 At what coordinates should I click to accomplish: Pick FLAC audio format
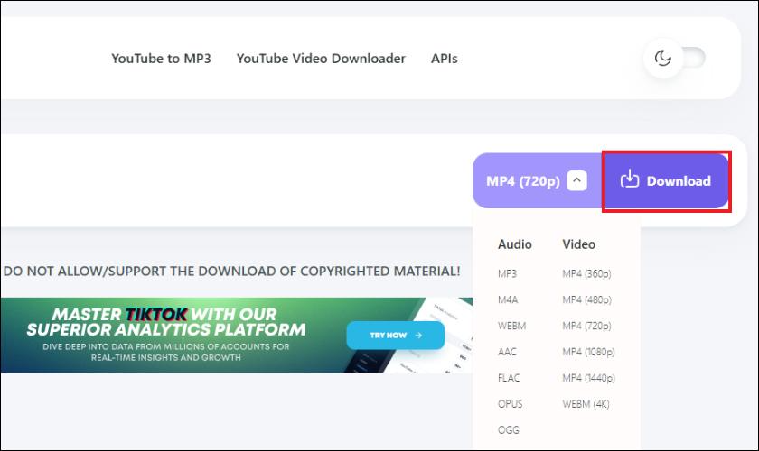[509, 378]
